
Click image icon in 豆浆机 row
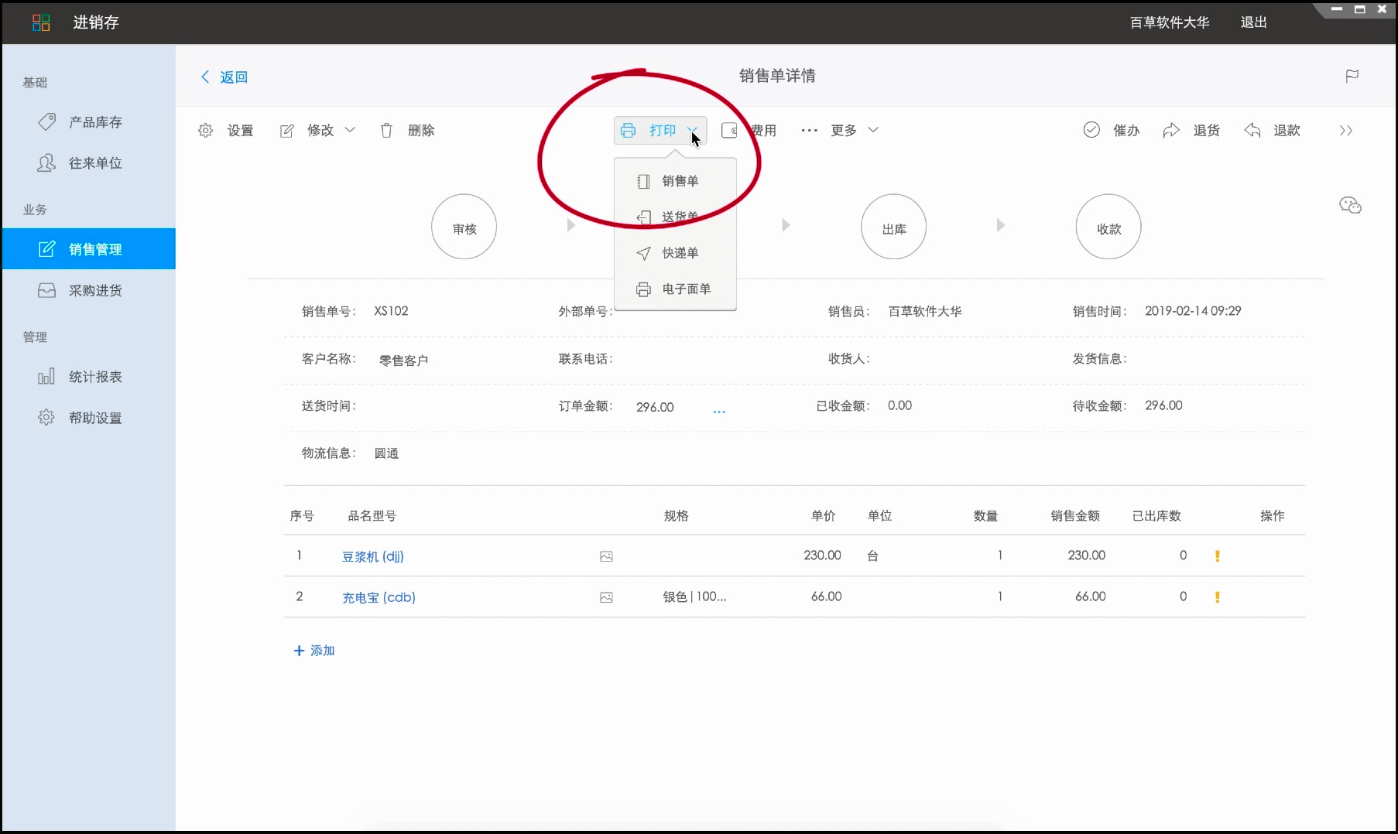coord(606,556)
